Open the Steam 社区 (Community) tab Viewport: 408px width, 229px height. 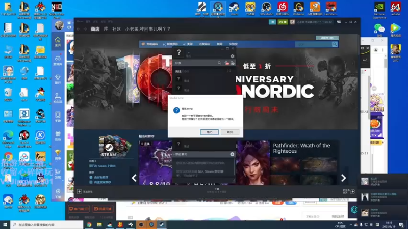tap(116, 29)
